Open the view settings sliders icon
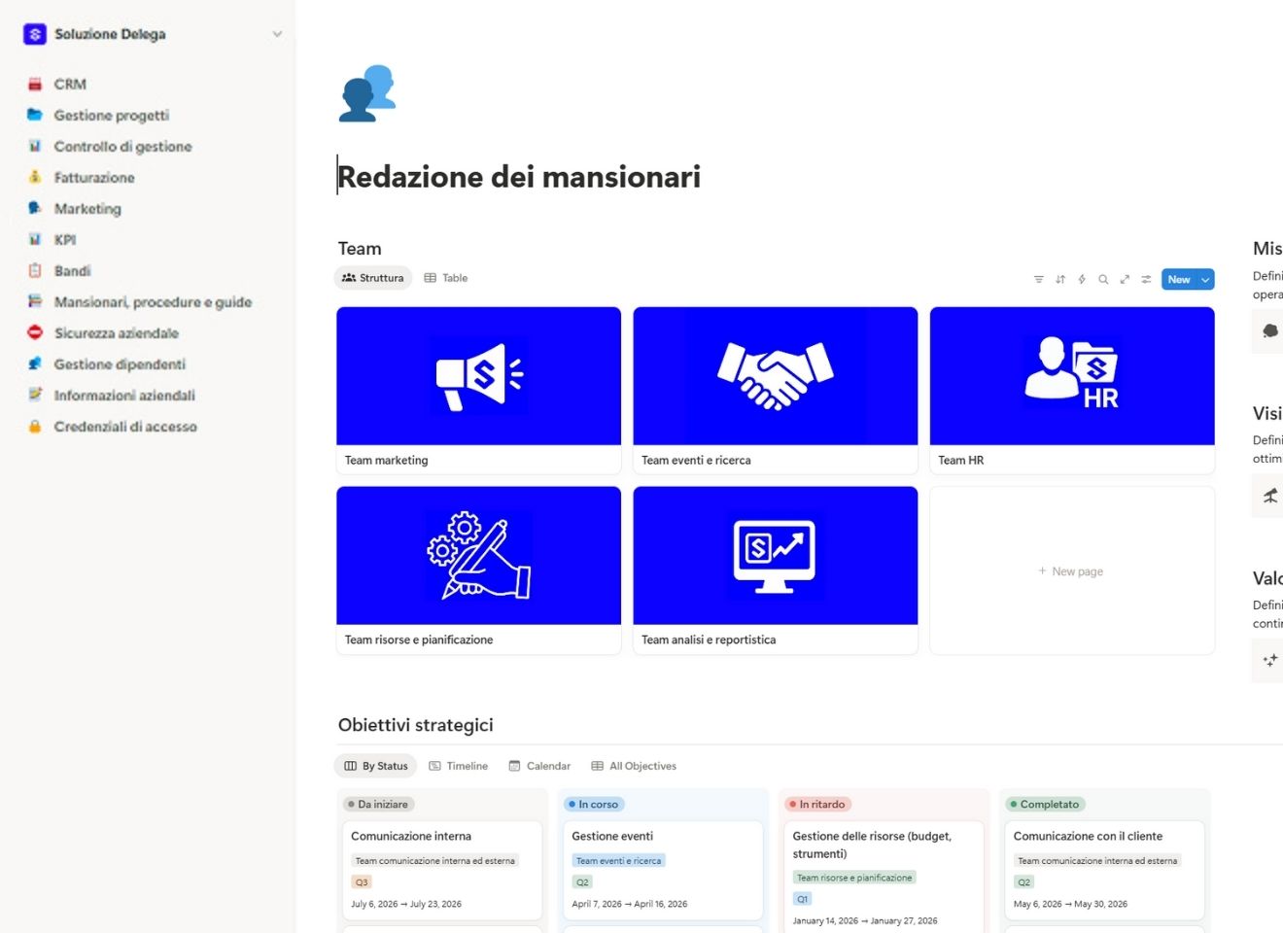Screen dimensions: 1283x933 tap(1146, 279)
